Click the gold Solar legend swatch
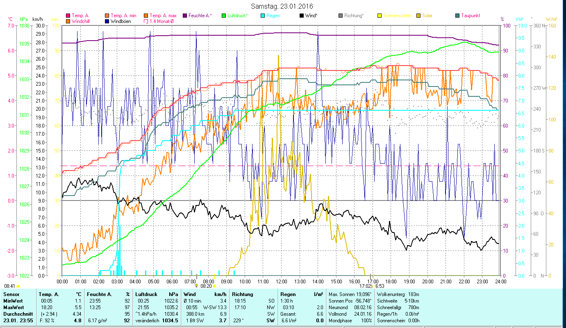Screen dimensions: 566x328 pos(418,16)
